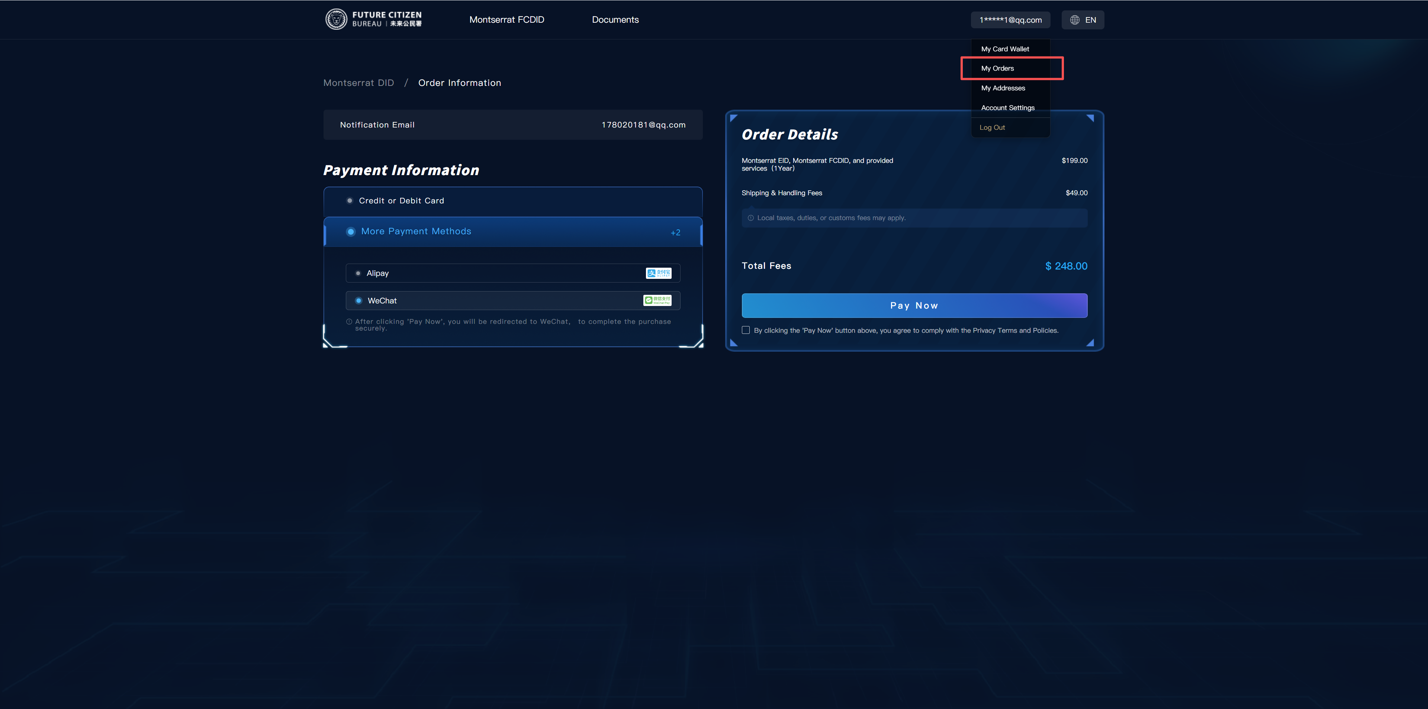Click the globe language icon
1428x709 pixels.
tap(1074, 20)
